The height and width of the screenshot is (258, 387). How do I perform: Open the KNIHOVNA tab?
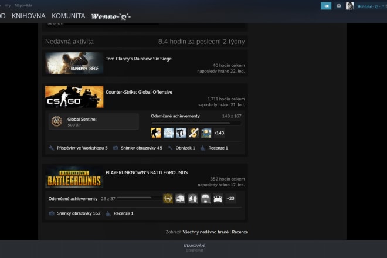tap(28, 16)
